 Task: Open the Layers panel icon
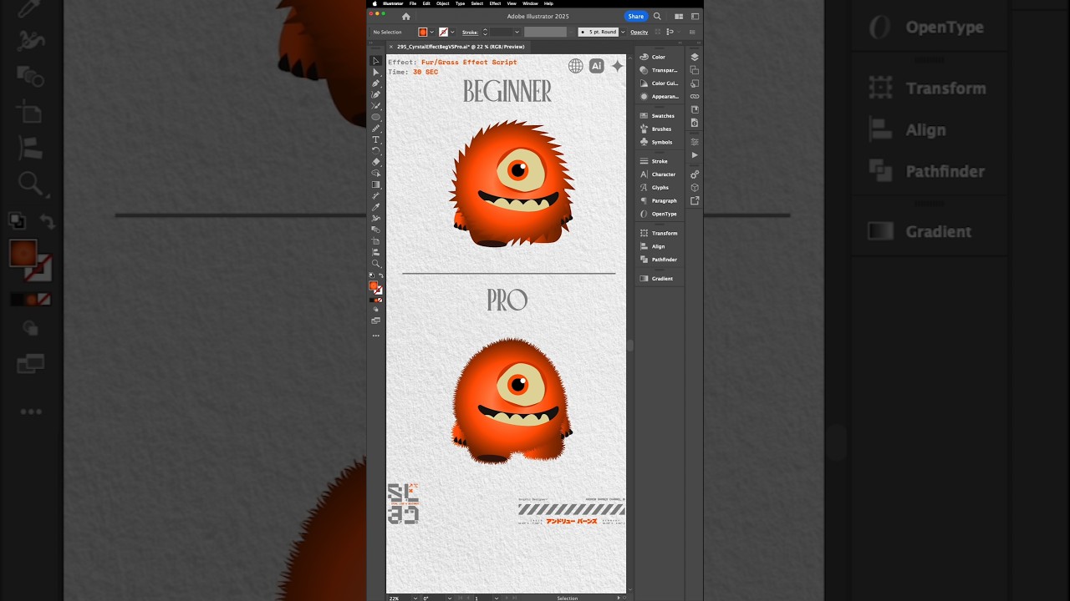click(695, 57)
